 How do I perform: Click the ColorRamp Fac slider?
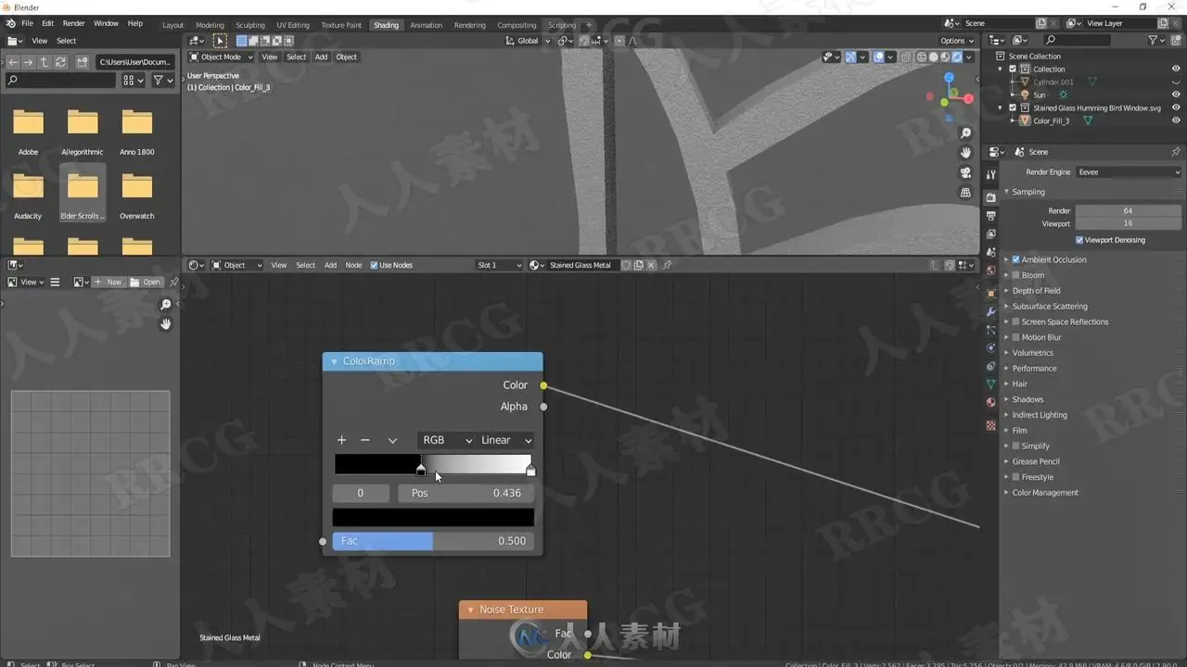point(433,541)
